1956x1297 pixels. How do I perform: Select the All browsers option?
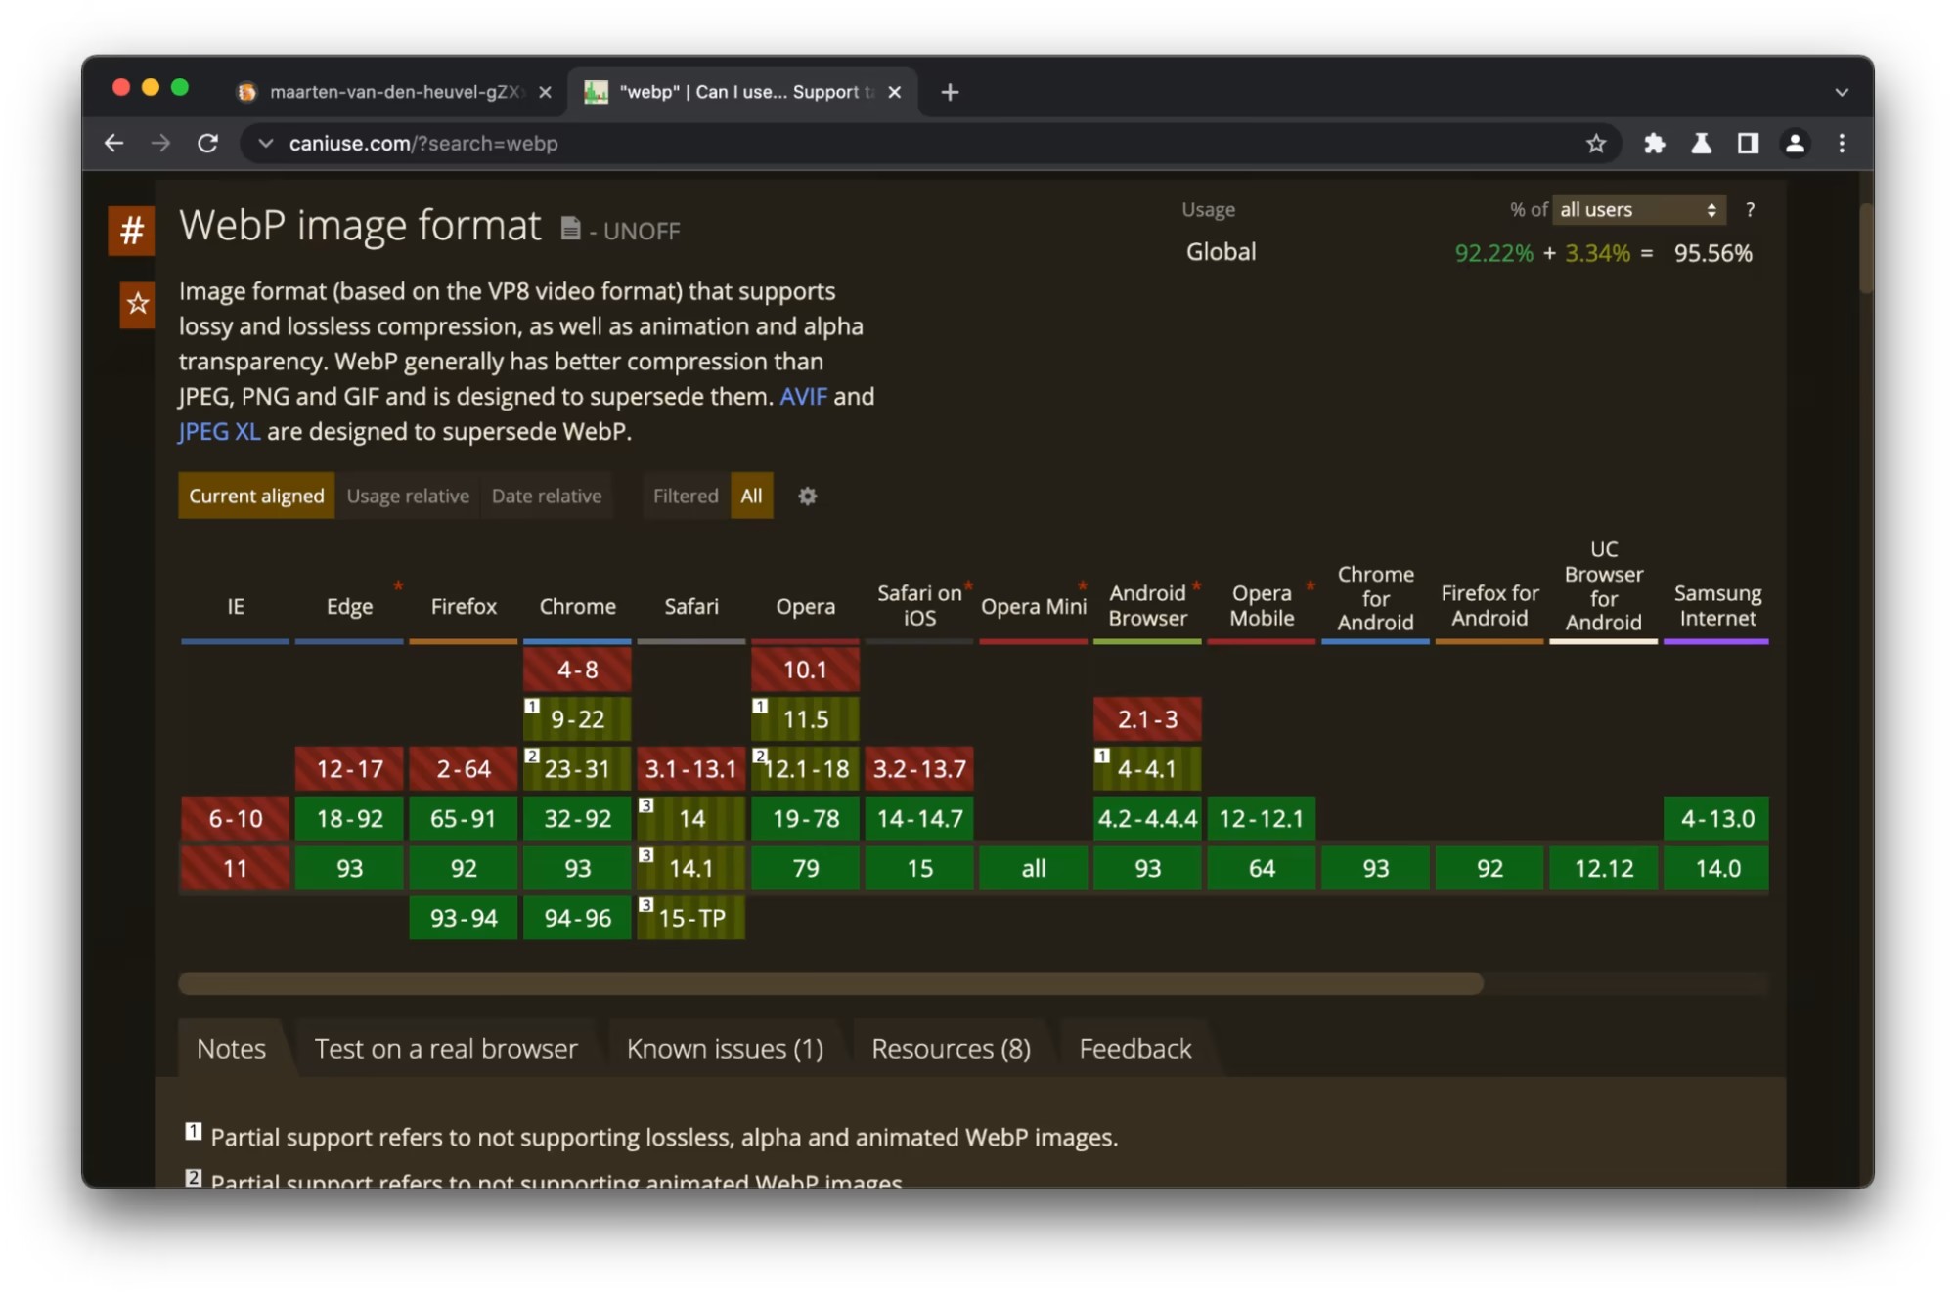coord(751,496)
